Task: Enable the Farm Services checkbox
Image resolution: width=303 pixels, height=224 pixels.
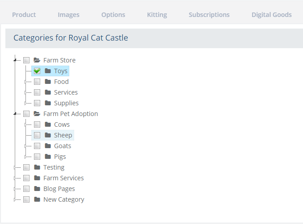Action: [26, 178]
